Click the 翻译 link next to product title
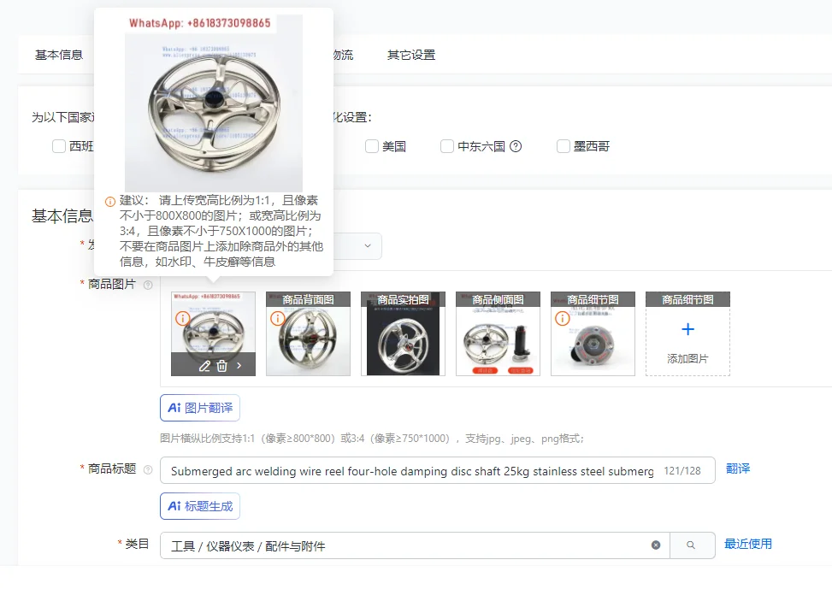832x607 pixels. (x=738, y=469)
